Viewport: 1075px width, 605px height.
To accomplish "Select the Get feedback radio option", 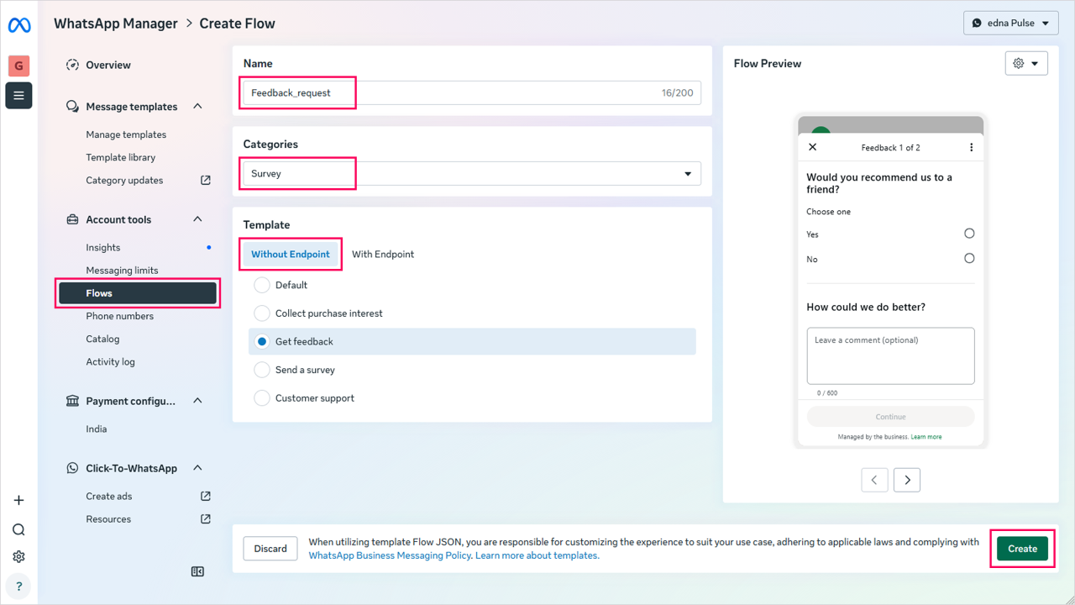I will 262,341.
